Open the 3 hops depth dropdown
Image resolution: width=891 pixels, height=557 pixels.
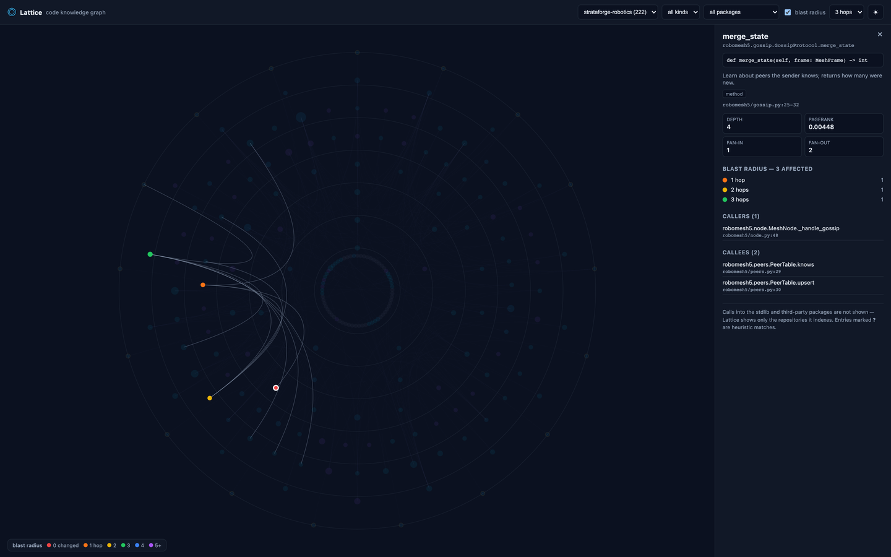(846, 12)
